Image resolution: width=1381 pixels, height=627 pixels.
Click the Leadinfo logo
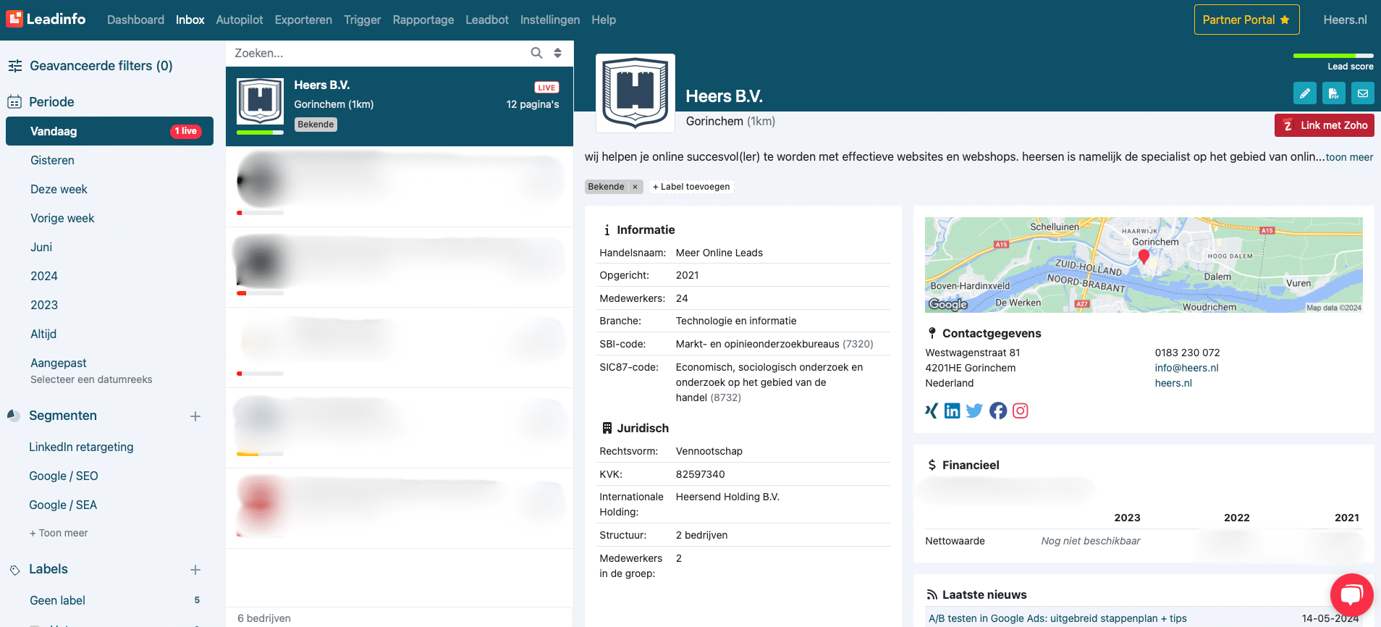coord(46,19)
